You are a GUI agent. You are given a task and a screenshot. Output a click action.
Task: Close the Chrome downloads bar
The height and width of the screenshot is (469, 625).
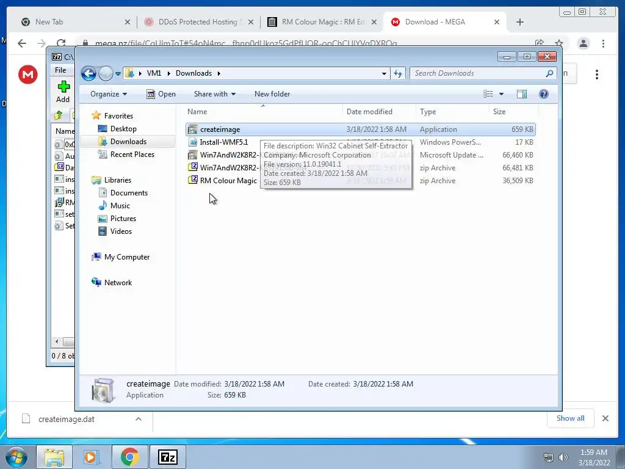point(605,418)
